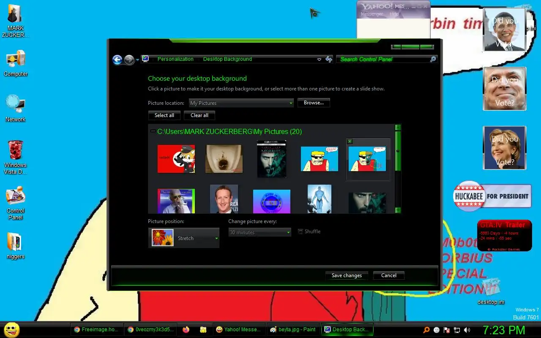Click the file explorer taskbar icon
Viewport: 541px width, 338px height.
pyautogui.click(x=203, y=330)
